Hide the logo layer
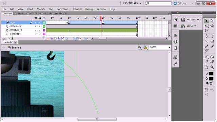Screen dimensions: 217x122 pos(36,22)
